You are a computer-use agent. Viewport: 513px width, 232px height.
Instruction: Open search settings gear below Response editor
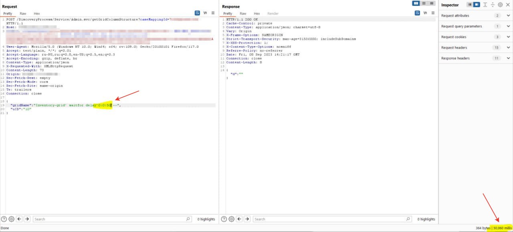[231, 219]
